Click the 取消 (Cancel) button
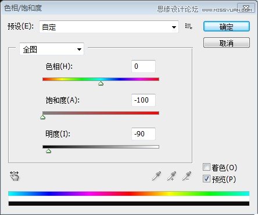 click(x=227, y=43)
